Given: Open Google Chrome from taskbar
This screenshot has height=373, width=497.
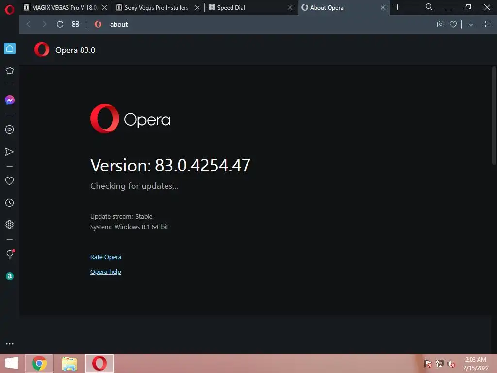Looking at the screenshot, I should (x=39, y=363).
